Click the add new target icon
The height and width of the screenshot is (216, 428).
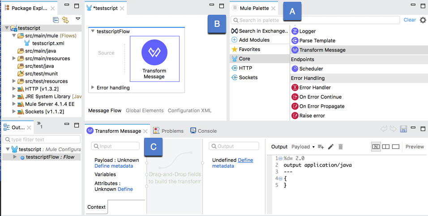321,147
